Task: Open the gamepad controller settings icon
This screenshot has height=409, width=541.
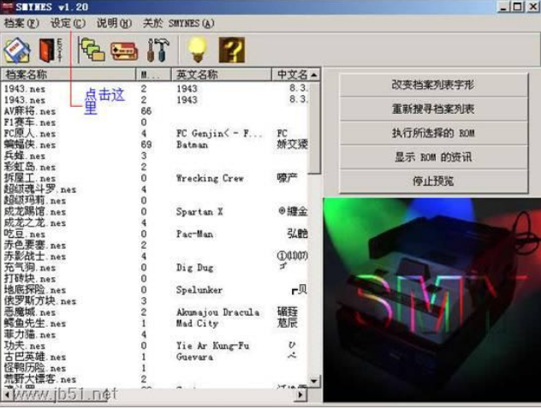Action: [124, 51]
